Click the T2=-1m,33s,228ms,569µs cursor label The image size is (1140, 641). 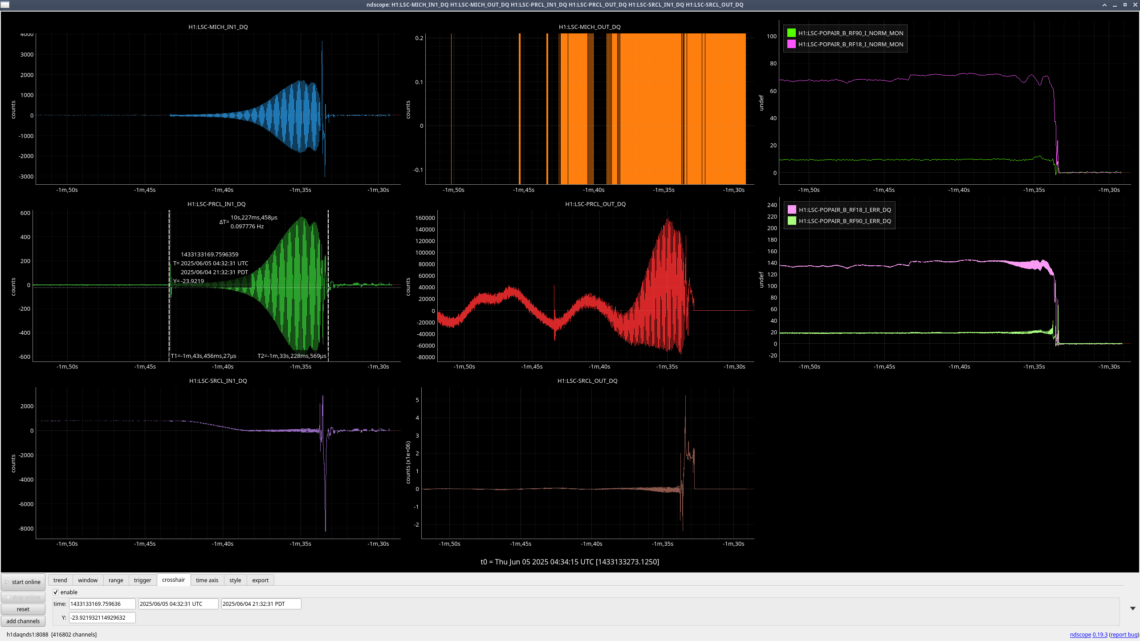(x=292, y=356)
